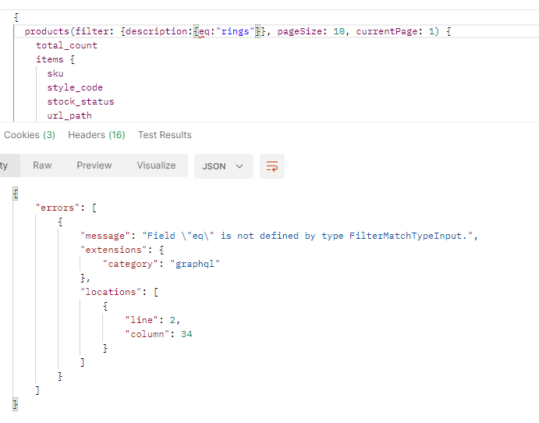The width and height of the screenshot is (539, 423).
Task: Place cursor on total_count in query editor
Action: point(66,46)
